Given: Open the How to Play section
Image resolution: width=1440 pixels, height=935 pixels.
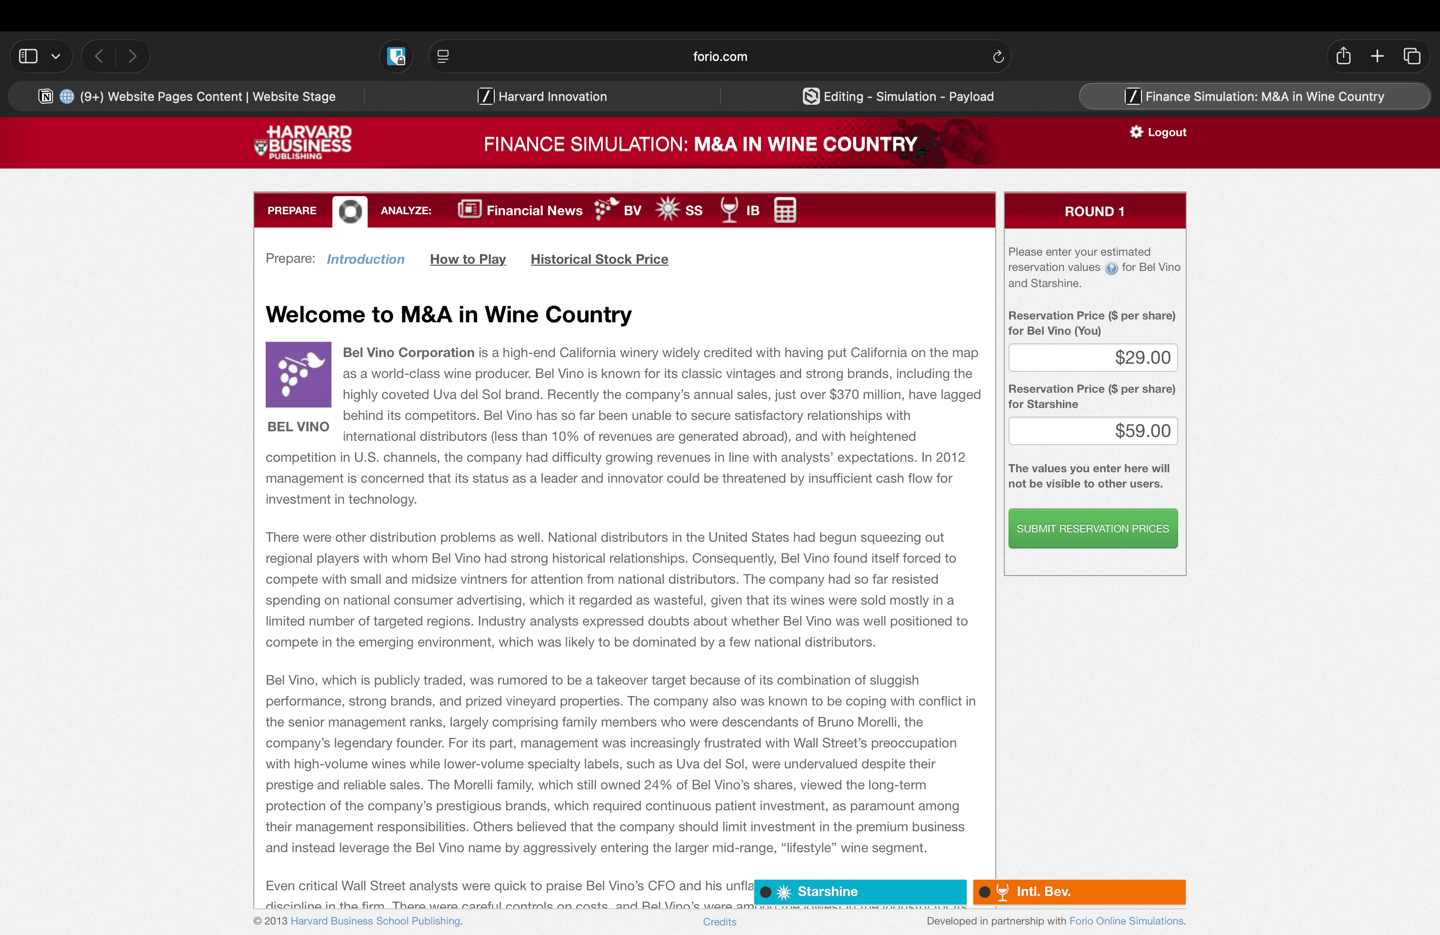Looking at the screenshot, I should [468, 259].
